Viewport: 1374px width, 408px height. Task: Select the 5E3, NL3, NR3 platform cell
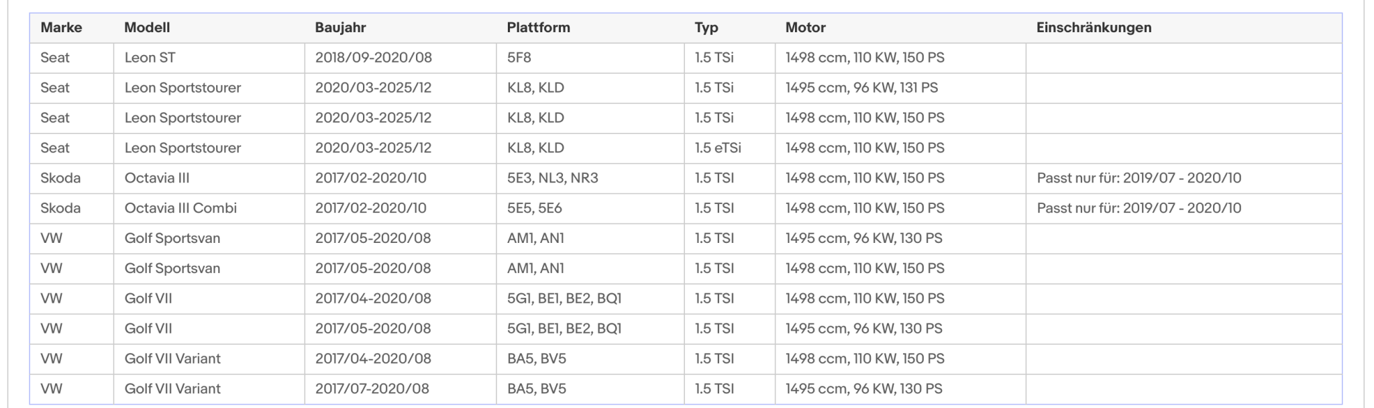pos(590,178)
